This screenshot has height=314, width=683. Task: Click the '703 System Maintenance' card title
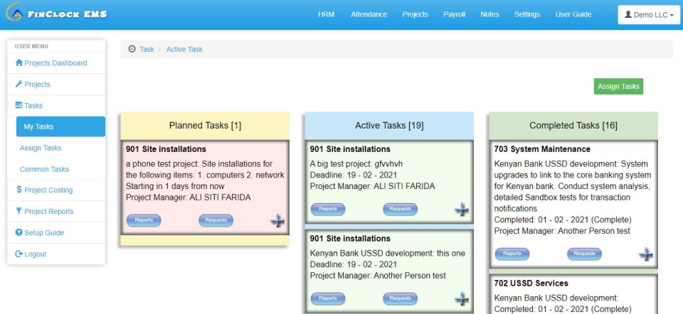542,149
